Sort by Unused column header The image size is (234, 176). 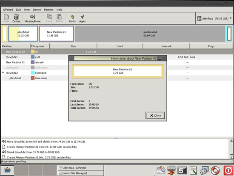pos(166,46)
